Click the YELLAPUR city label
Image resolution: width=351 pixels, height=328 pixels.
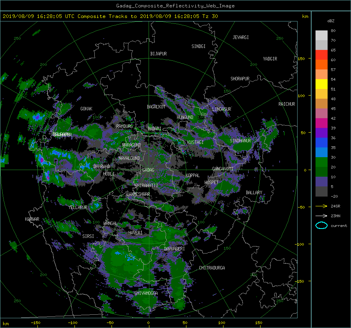(78, 207)
